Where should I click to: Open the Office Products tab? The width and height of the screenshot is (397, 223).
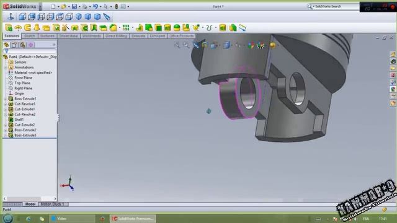[x=181, y=36]
